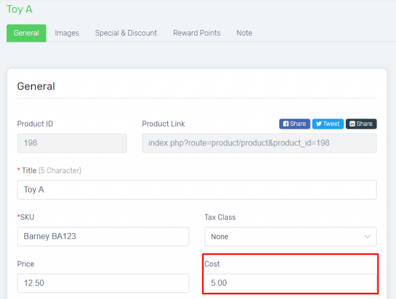Viewport: 396px width, 299px height.
Task: Select the Cost field showing 5.00
Action: [x=290, y=283]
